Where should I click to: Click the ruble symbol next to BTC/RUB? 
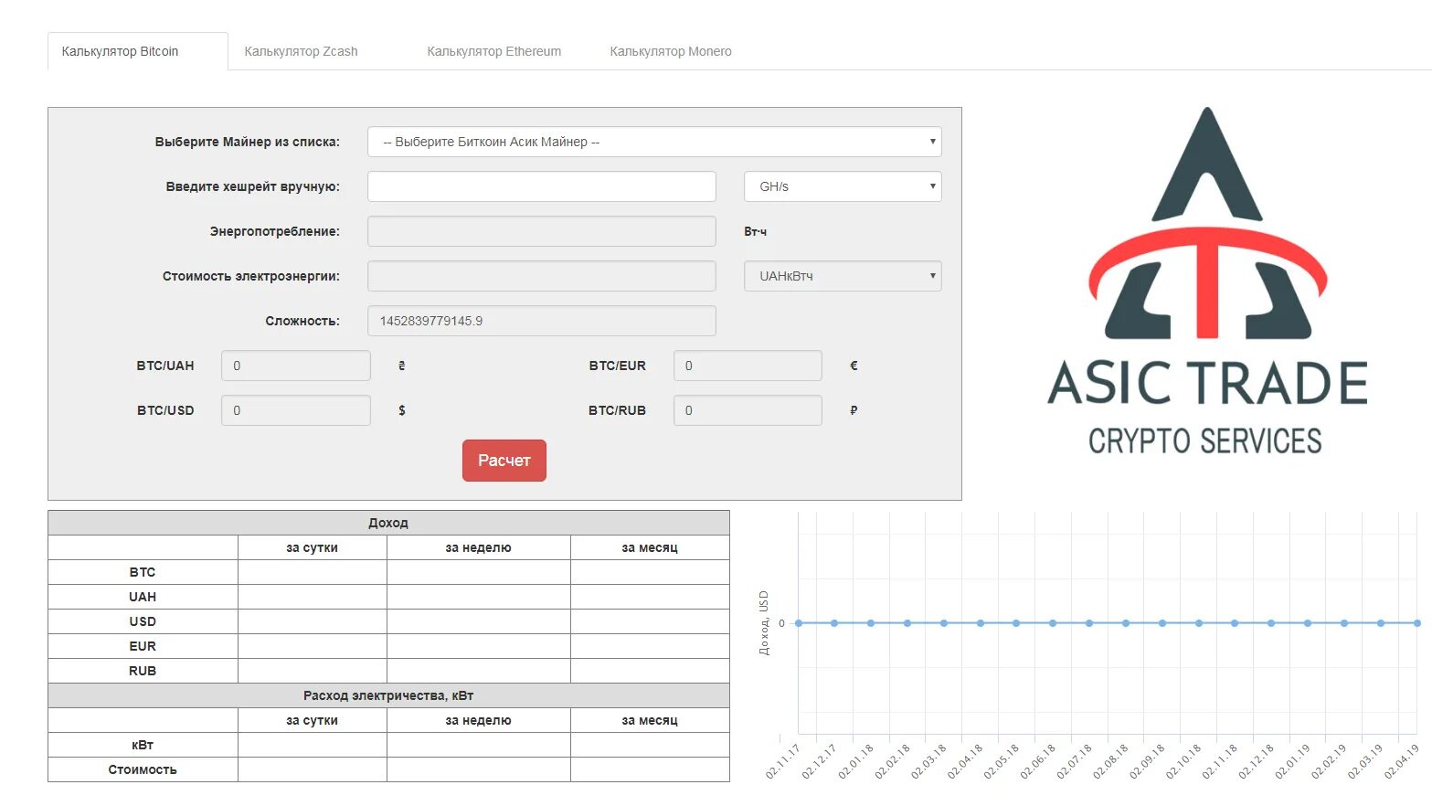854,410
